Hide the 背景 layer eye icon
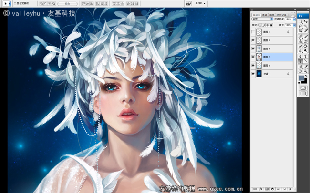This screenshot has height=193, width=310. coord(253,74)
